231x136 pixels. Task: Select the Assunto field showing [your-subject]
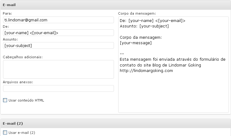(x=58, y=45)
